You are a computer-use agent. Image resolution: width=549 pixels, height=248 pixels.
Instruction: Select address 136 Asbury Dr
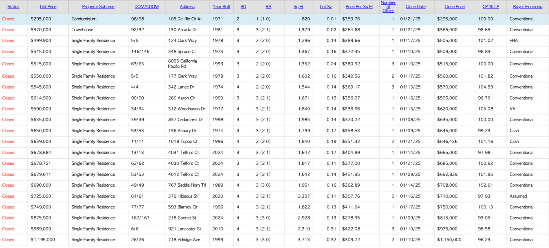pyautogui.click(x=182, y=131)
